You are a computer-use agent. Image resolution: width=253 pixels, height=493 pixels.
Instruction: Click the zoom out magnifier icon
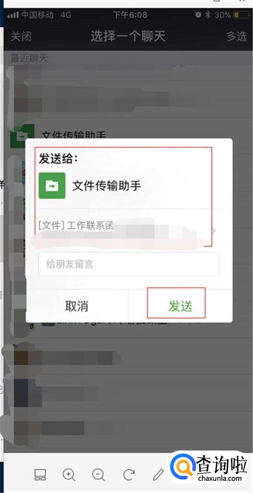98,475
